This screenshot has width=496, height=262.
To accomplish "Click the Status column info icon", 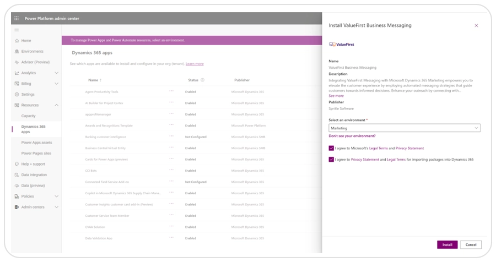I will point(202,80).
